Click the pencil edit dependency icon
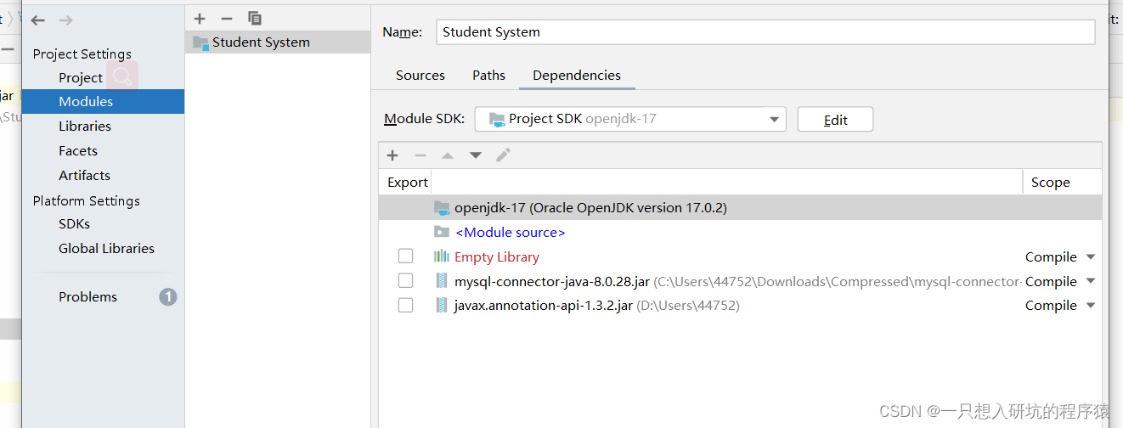The image size is (1123, 428). point(503,155)
